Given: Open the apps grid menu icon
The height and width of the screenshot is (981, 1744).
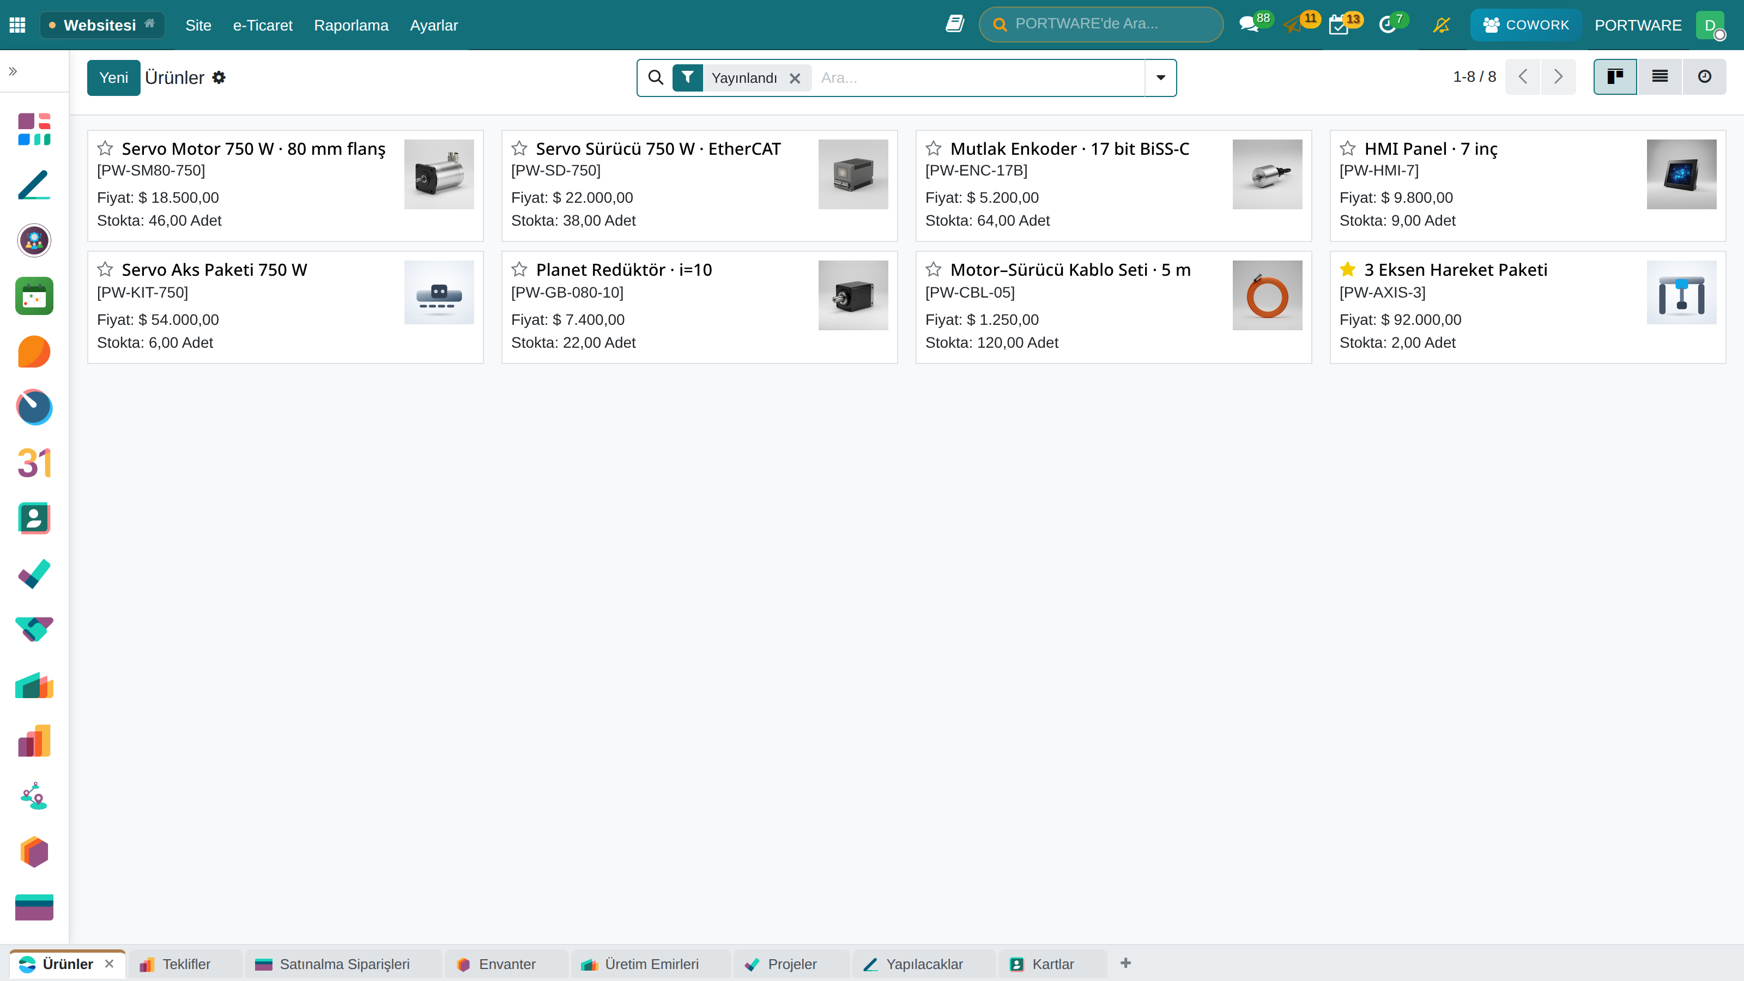Looking at the screenshot, I should click(17, 25).
